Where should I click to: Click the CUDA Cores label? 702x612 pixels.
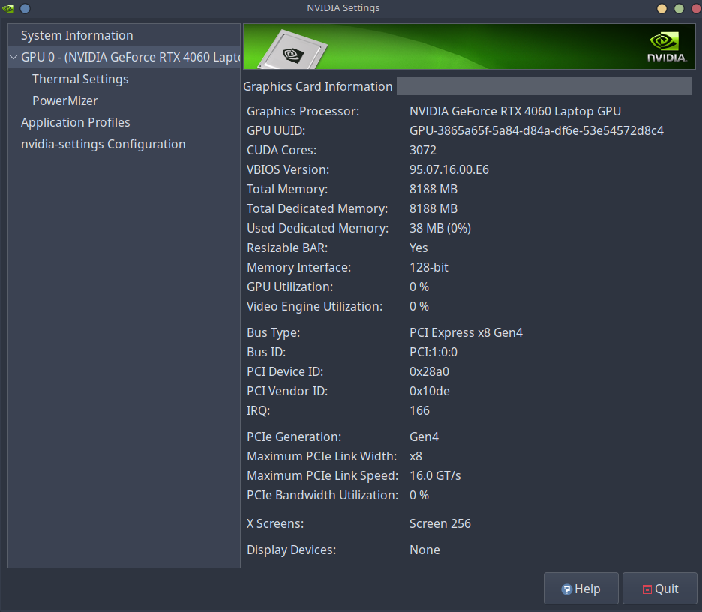[281, 150]
